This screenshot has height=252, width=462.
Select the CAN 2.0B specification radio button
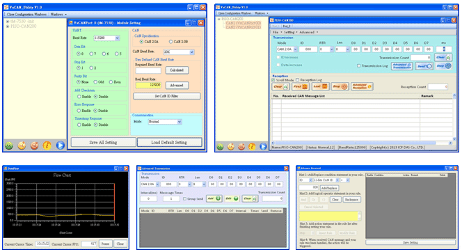[x=170, y=42]
